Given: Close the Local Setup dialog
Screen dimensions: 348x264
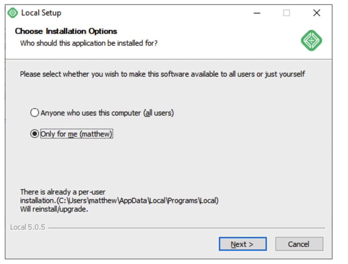Looking at the screenshot, I should click(317, 13).
